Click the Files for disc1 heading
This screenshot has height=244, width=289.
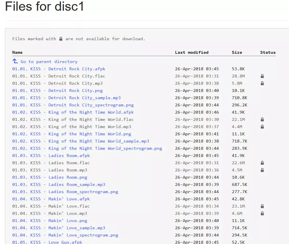click(45, 6)
